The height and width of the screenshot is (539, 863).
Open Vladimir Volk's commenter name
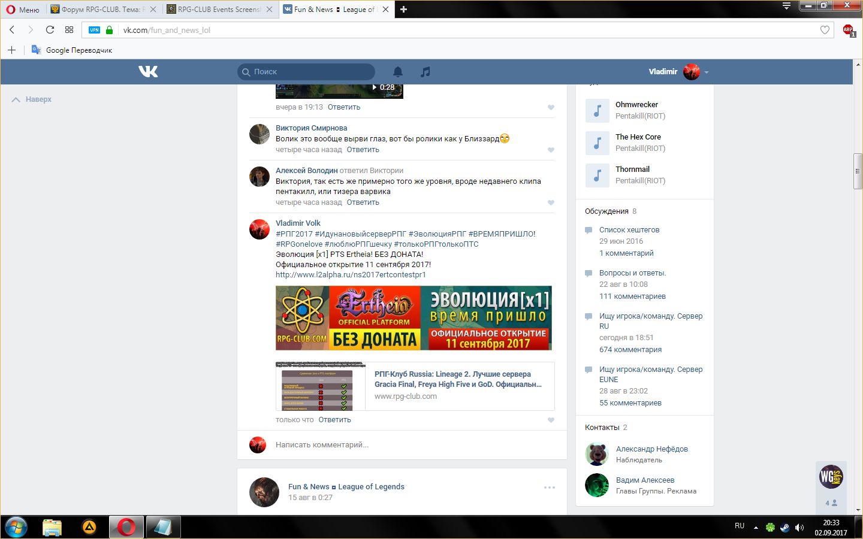coord(298,223)
